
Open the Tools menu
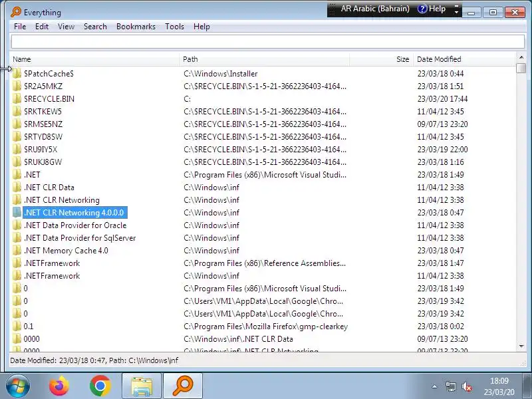click(174, 27)
